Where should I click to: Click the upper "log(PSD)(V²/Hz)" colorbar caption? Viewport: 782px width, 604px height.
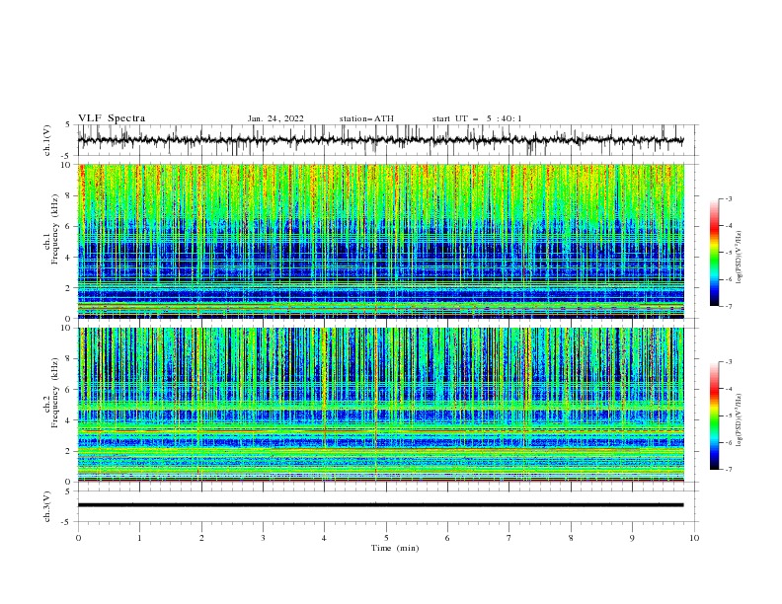click(x=740, y=258)
